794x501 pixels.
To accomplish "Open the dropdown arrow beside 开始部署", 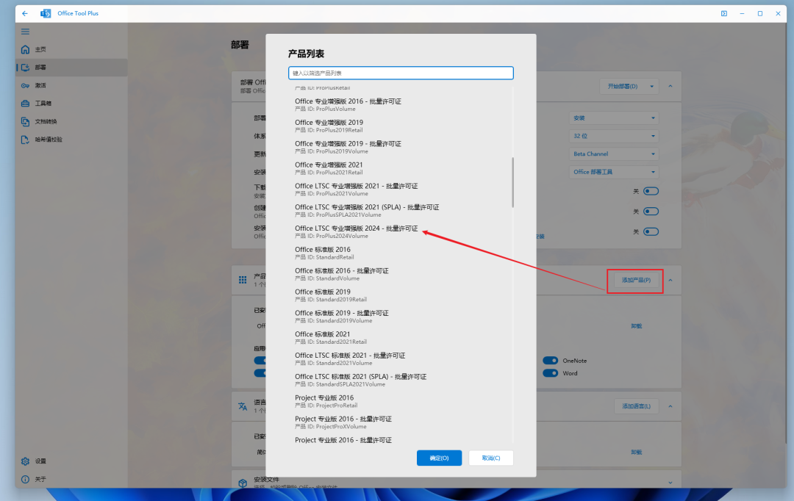I will point(651,87).
